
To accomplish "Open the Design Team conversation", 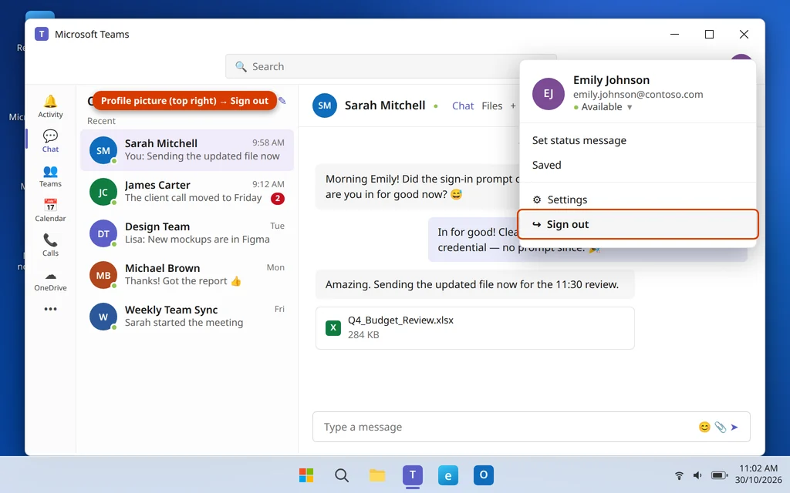I will tap(187, 233).
